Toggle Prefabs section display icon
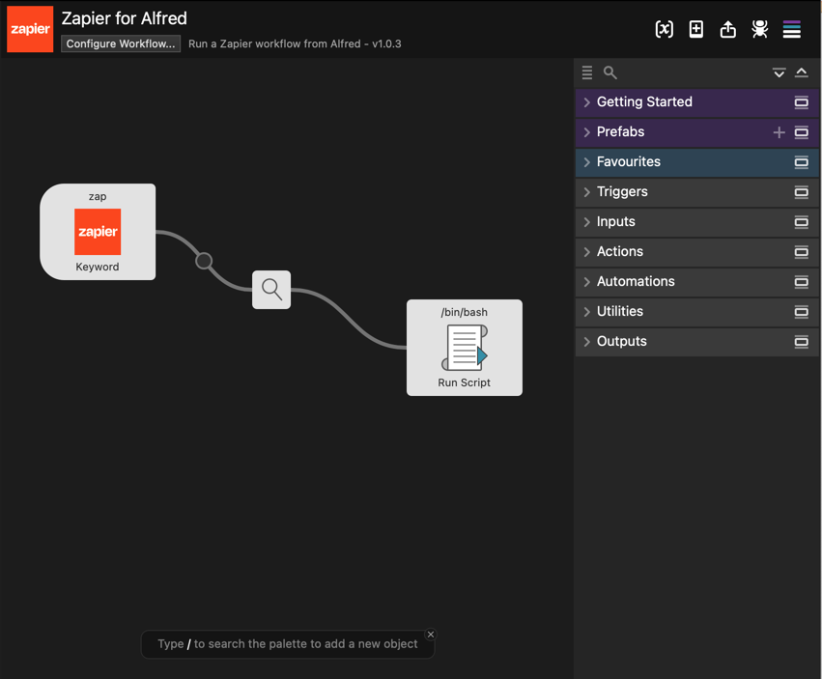Image resolution: width=822 pixels, height=679 pixels. pos(802,132)
